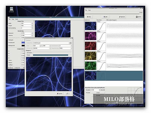Screen dimensions: 151x113
Task: Choose the Smooth transition preset
Action: (x=98, y=96)
